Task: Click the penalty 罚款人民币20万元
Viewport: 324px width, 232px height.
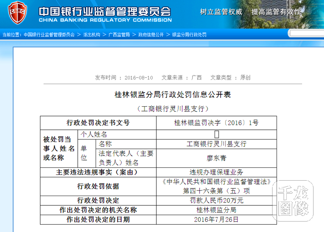Action: pos(216,200)
